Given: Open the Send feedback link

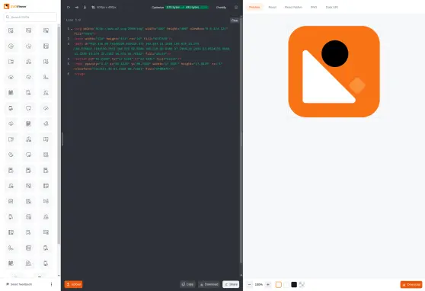Looking at the screenshot, I should click(19, 284).
